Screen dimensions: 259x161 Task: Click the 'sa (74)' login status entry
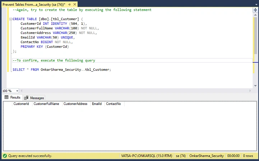point(181,156)
